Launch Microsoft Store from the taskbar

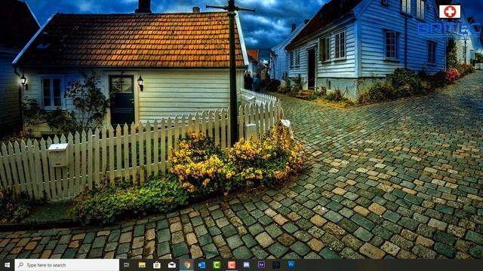[x=156, y=265]
